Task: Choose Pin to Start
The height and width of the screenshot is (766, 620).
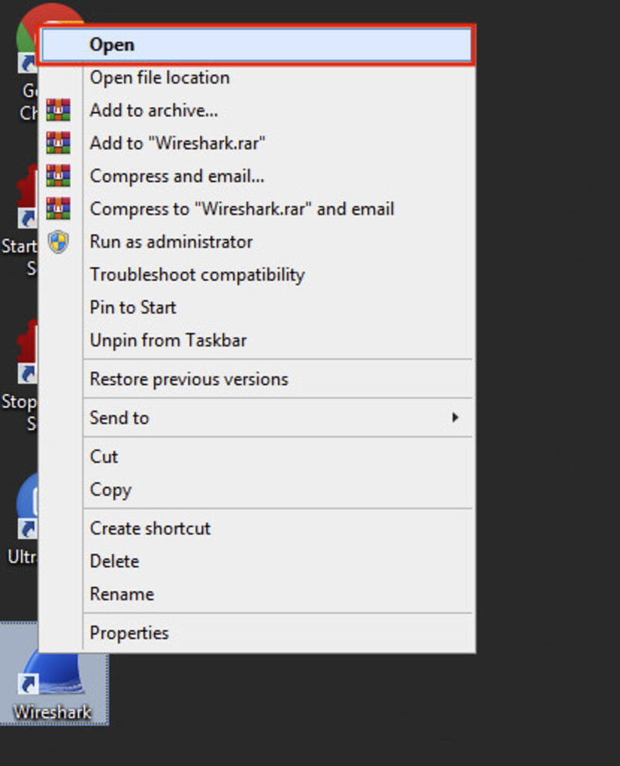Action: point(133,307)
